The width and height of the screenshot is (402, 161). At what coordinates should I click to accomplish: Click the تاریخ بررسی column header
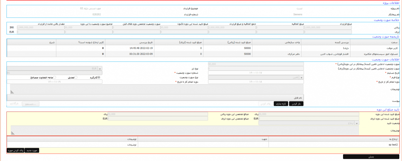129,42
